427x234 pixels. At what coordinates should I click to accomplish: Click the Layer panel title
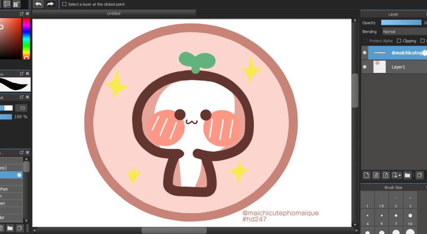[393, 14]
